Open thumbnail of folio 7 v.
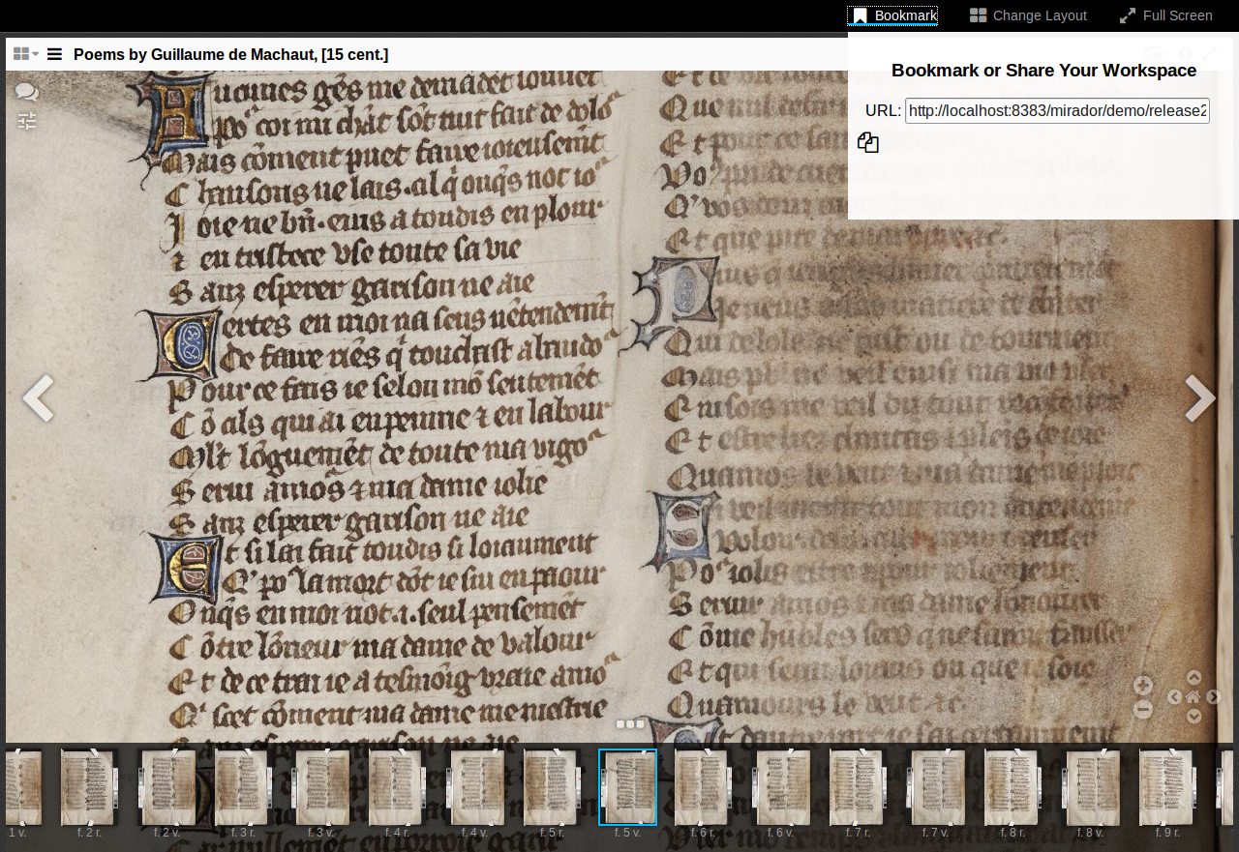1239x852 pixels. (x=936, y=787)
